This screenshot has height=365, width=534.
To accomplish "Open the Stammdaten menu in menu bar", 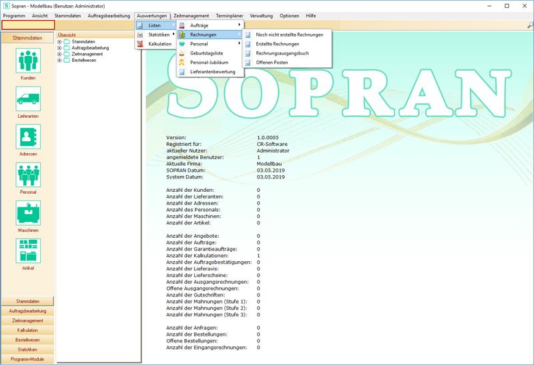I will [x=67, y=15].
